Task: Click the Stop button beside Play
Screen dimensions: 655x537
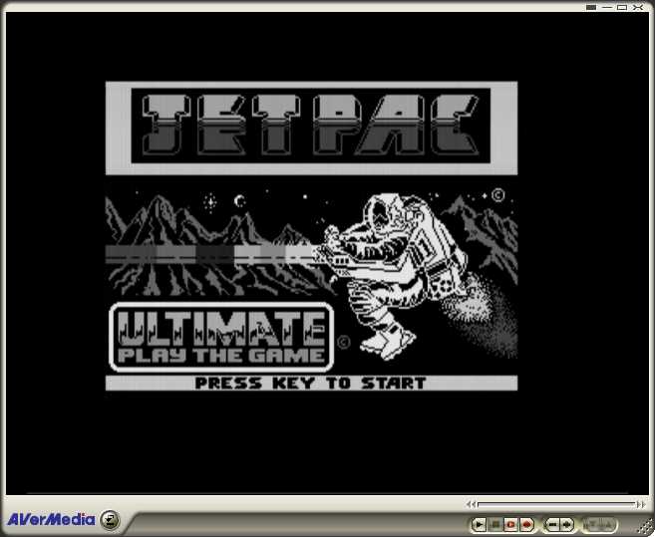Action: click(x=495, y=524)
